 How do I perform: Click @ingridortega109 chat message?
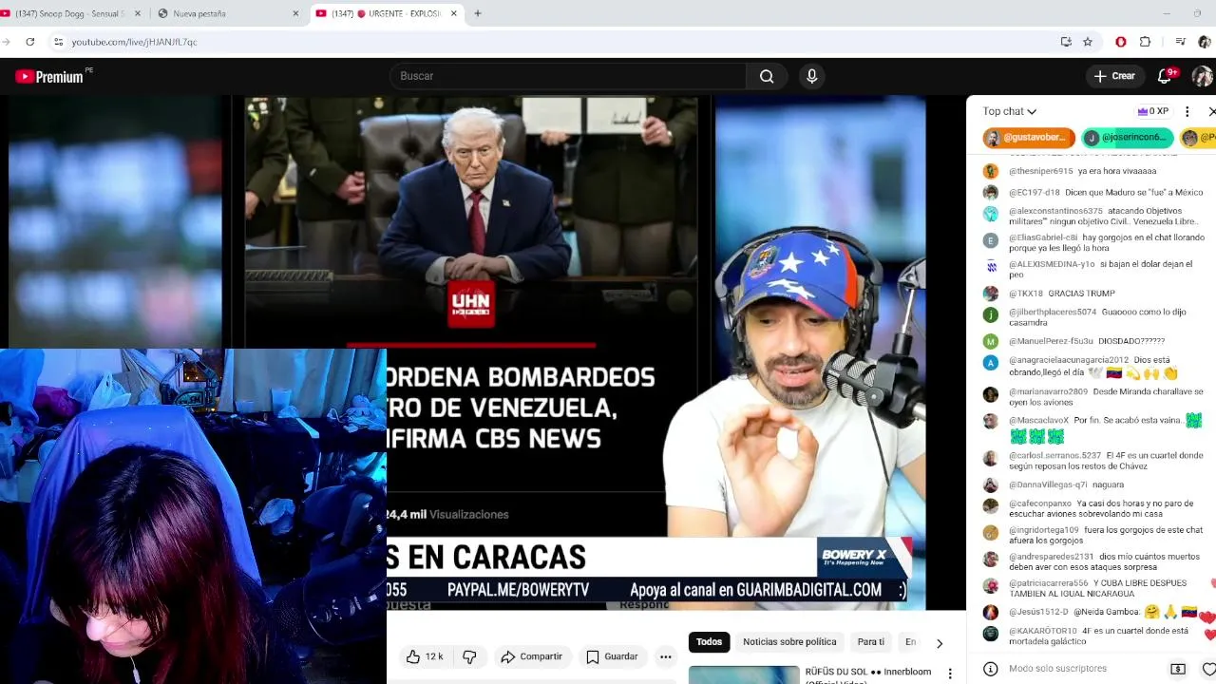(x=1092, y=535)
